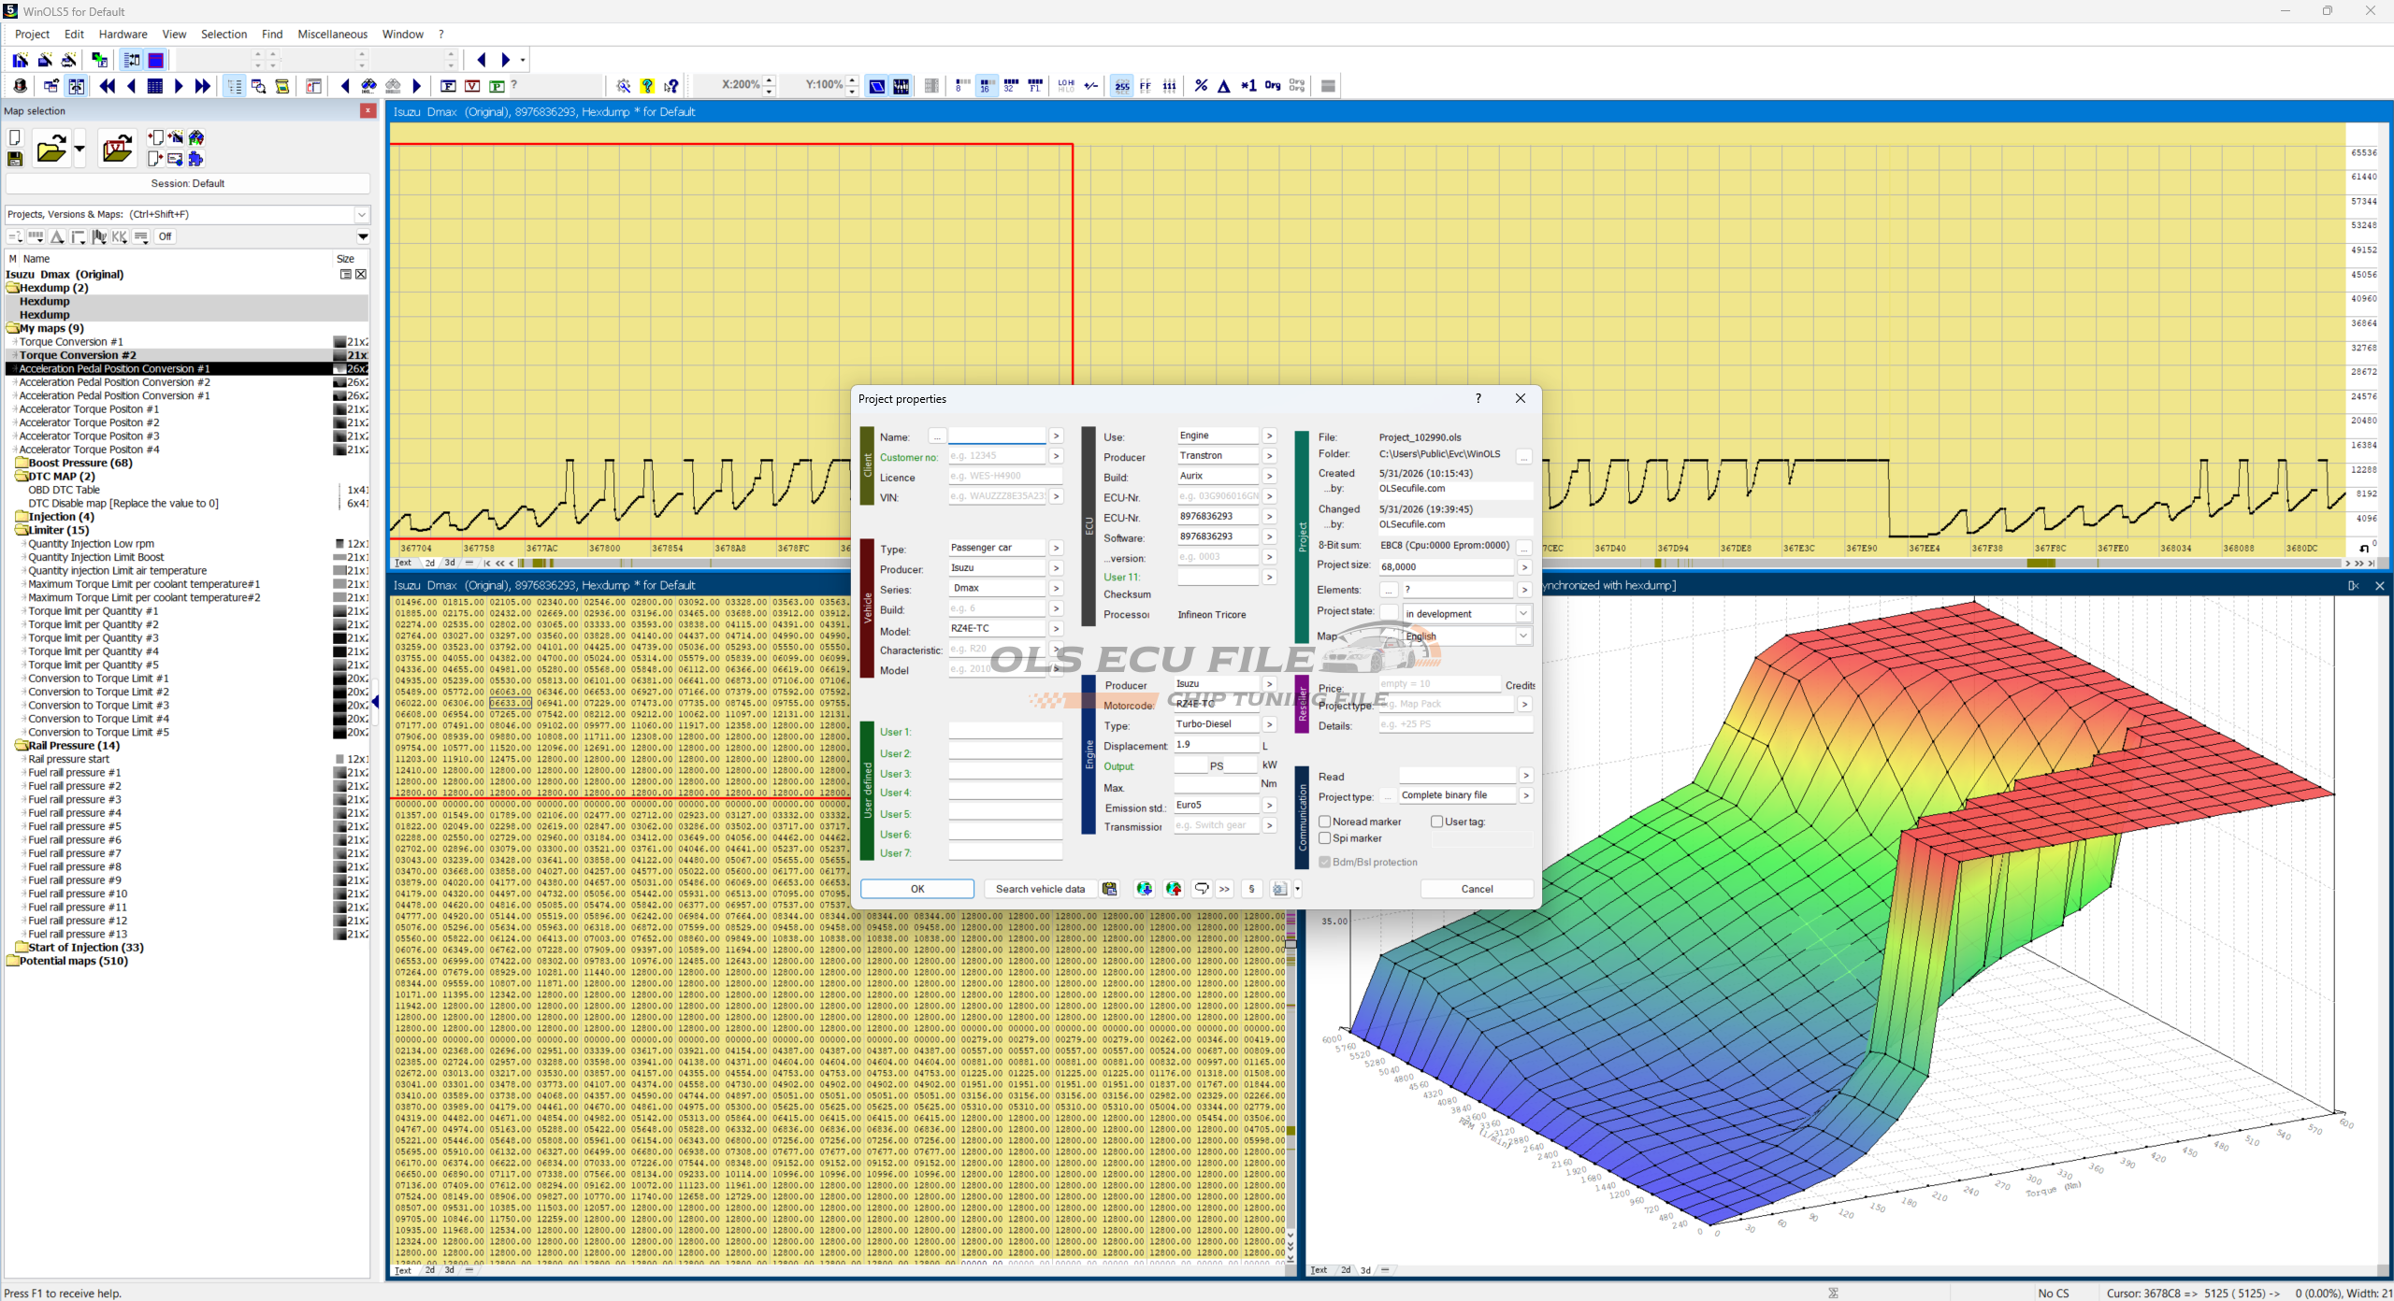Expand the Potential maps (510) folder

(x=13, y=961)
